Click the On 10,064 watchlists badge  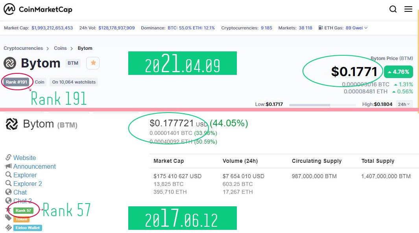click(74, 82)
